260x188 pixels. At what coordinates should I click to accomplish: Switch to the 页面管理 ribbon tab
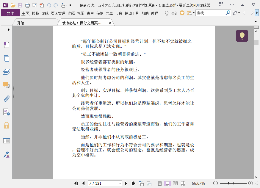(58, 13)
